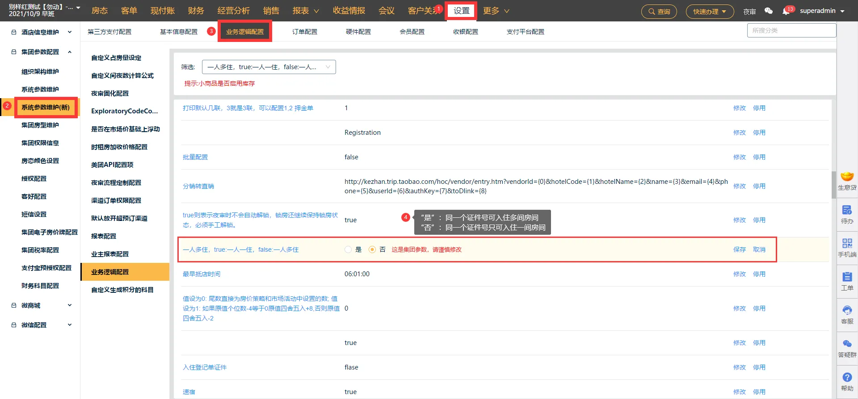Select 集团税率配置 in sidebar
The height and width of the screenshot is (399, 858).
pos(40,250)
